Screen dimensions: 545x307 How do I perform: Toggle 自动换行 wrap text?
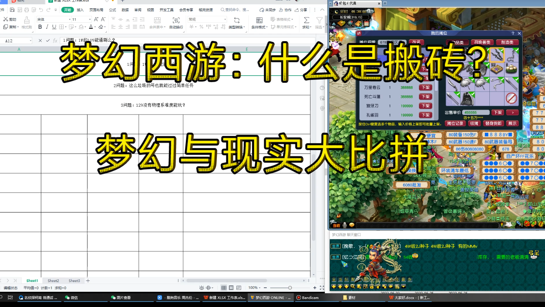click(176, 23)
